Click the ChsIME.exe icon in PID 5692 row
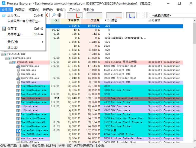The width and height of the screenshot is (196, 148). [18, 74]
